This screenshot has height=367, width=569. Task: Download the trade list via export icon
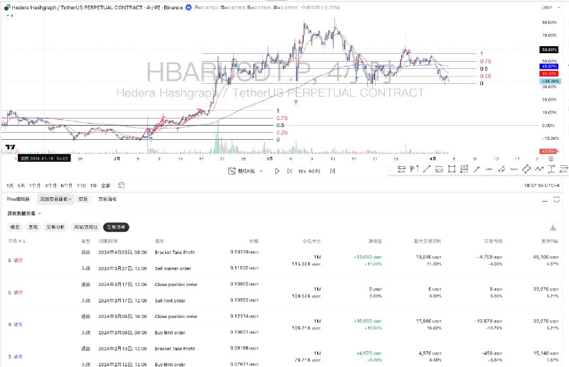[x=553, y=227]
